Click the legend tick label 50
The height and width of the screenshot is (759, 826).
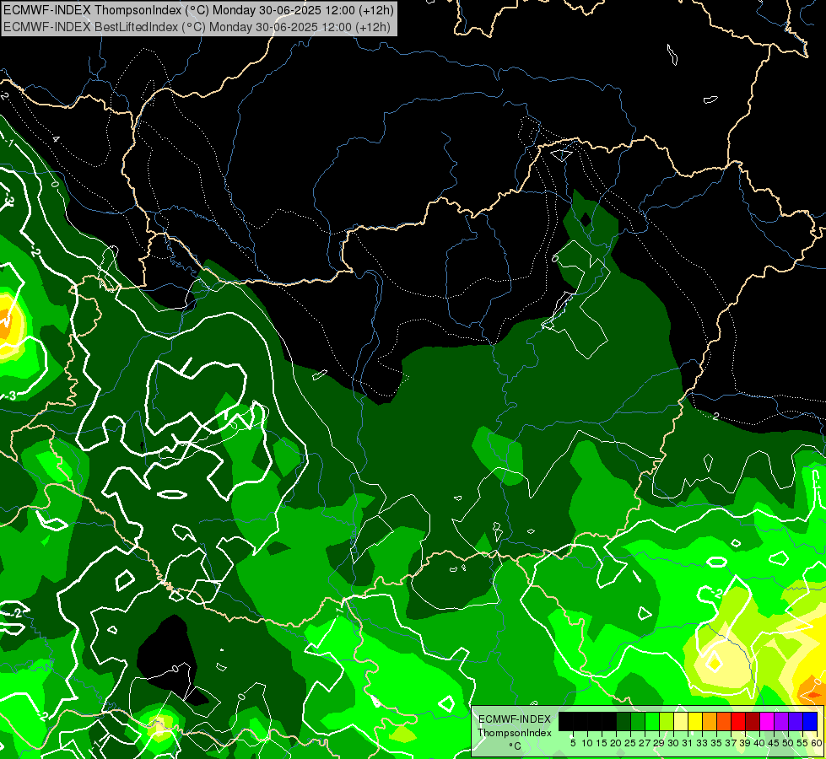(x=788, y=743)
